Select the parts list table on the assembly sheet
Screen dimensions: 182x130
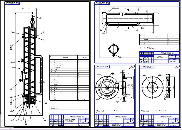coord(69,78)
